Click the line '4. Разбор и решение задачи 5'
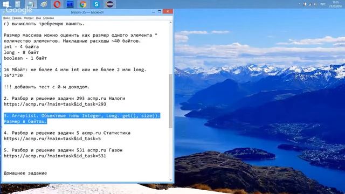345x194 pixels. tap(67, 133)
